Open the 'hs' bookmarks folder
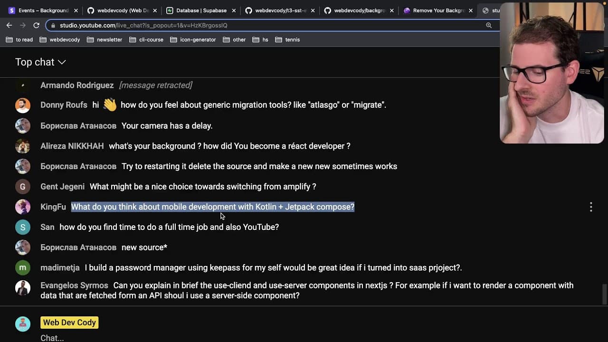The height and width of the screenshot is (342, 608). [260, 40]
